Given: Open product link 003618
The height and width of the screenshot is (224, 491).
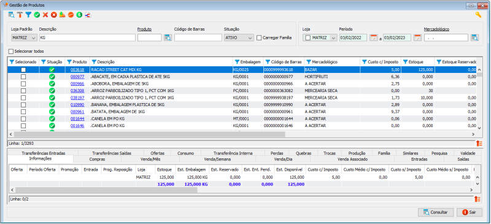Looking at the screenshot, I should (77, 69).
